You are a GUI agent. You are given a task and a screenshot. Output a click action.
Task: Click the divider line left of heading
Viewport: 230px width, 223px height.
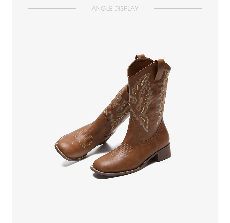pos(52,8)
